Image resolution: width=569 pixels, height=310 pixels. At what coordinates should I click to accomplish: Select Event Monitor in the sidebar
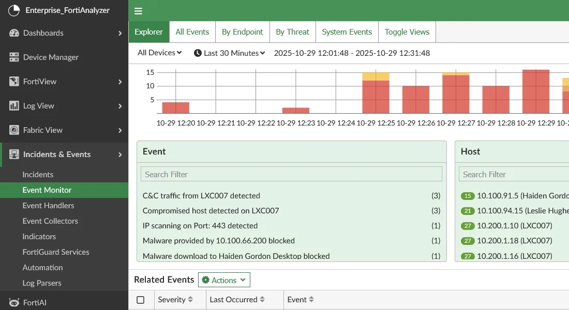(64, 190)
